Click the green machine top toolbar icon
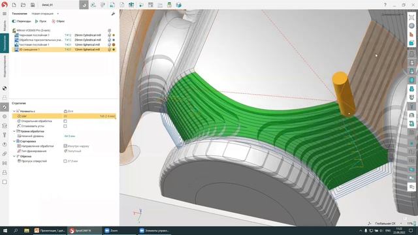This screenshot has width=418, height=235. (169, 5)
